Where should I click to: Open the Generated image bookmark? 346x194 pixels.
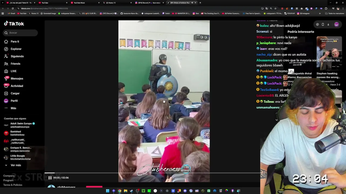click(48, 13)
